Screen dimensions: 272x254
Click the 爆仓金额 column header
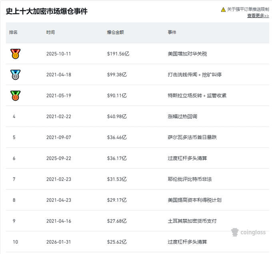[115, 32]
